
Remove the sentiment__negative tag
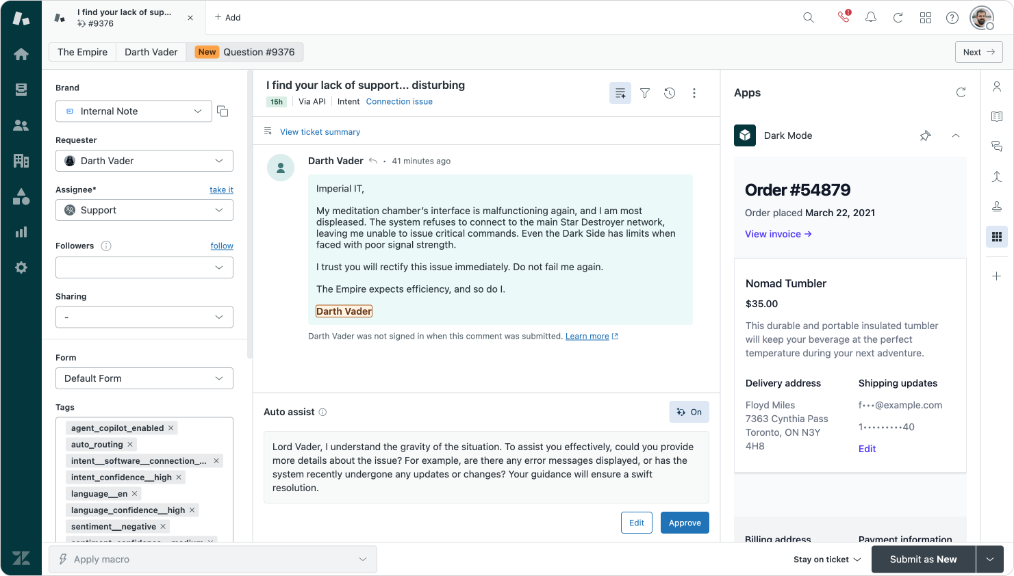point(163,527)
